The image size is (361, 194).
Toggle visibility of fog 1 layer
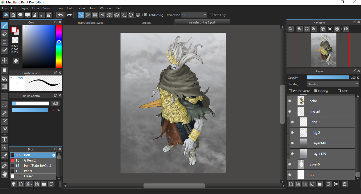[292, 122]
